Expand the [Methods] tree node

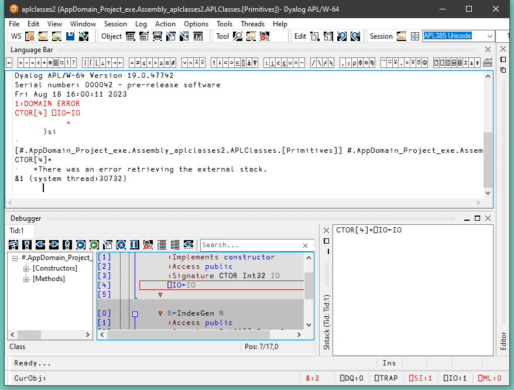26,279
